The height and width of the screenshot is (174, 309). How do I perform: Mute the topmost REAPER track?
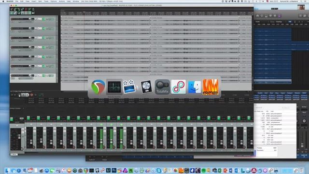(x=39, y=19)
